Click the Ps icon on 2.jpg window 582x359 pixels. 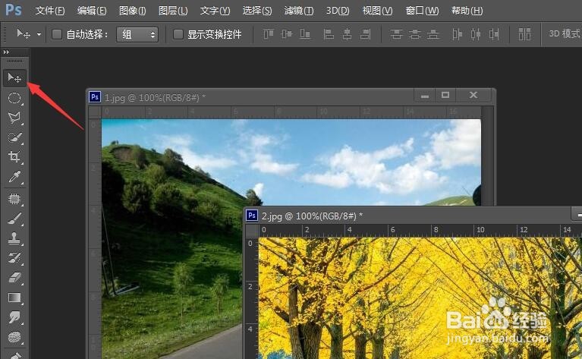[x=252, y=216]
